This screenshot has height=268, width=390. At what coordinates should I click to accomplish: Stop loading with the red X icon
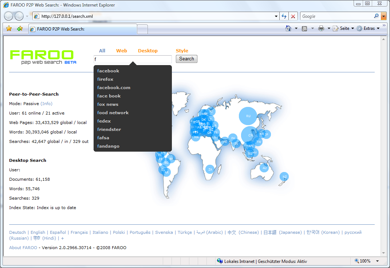293,16
